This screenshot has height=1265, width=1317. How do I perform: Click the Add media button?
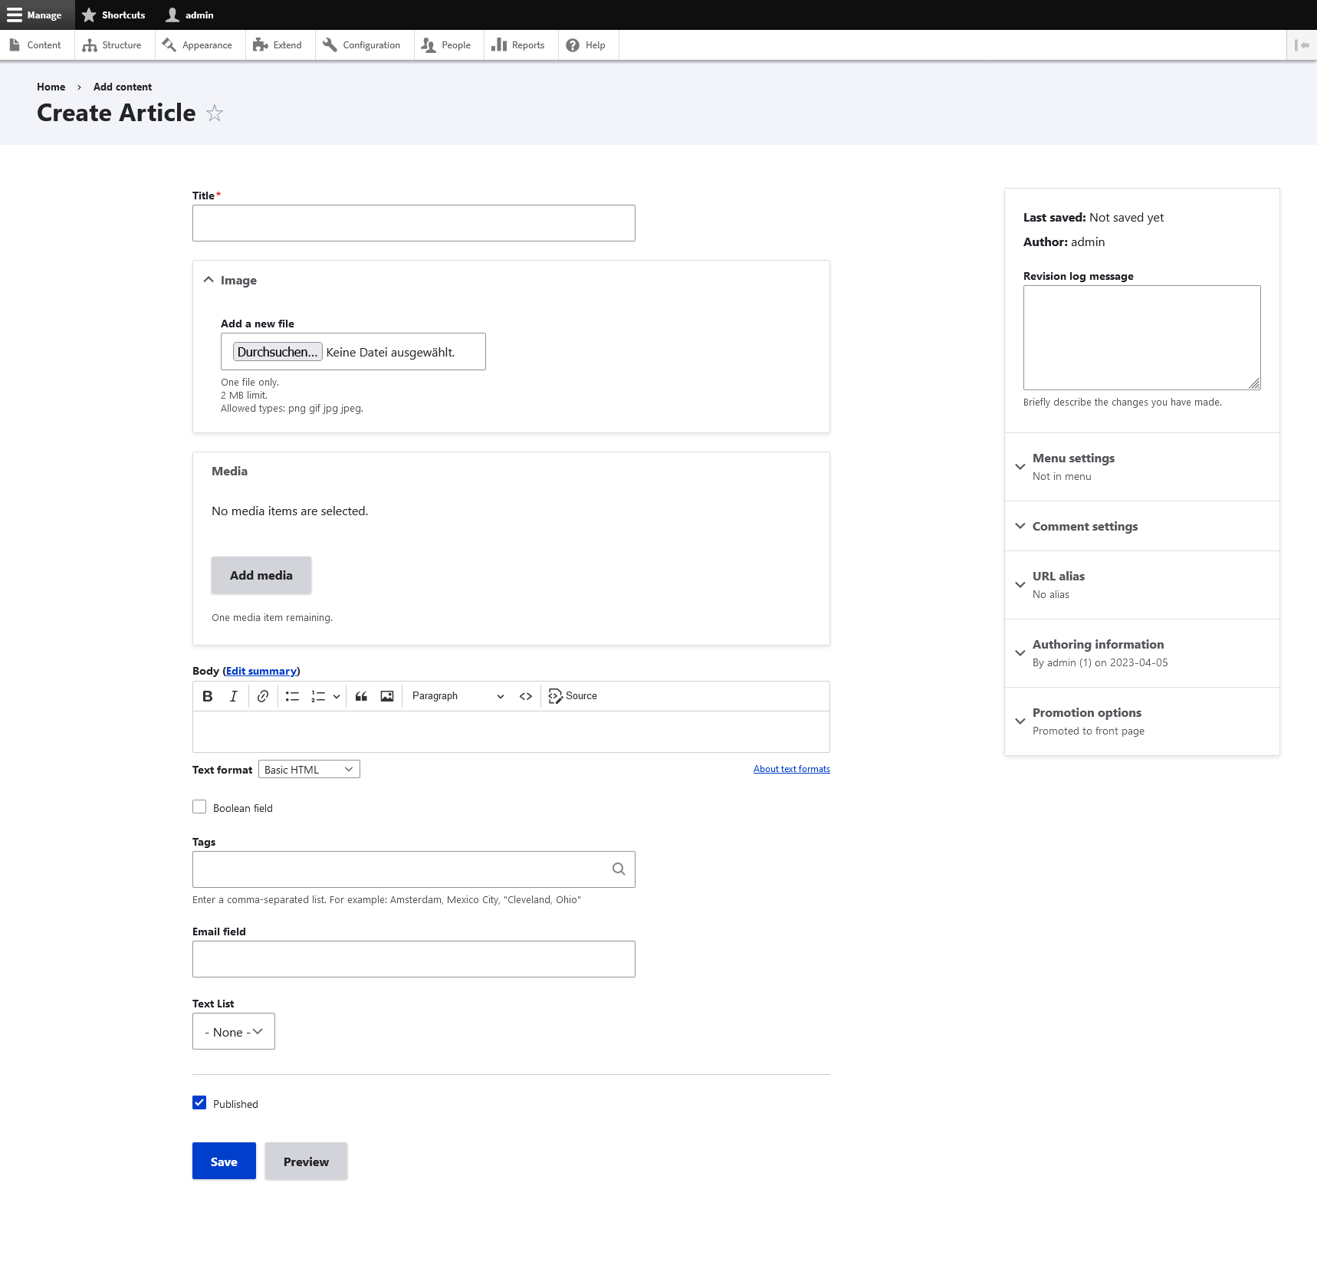click(x=261, y=576)
